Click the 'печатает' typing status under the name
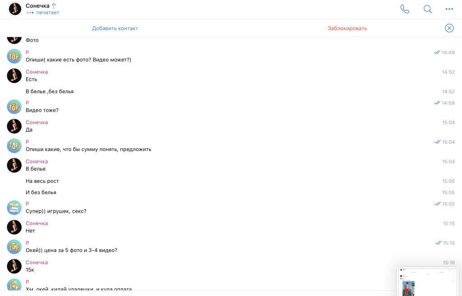Viewport: 462px width, 296px height. coord(47,13)
